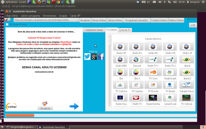Viewport: 206px width, 129px height.
Task: Click the scrollbar down arrow in channel list
Action: (110, 105)
